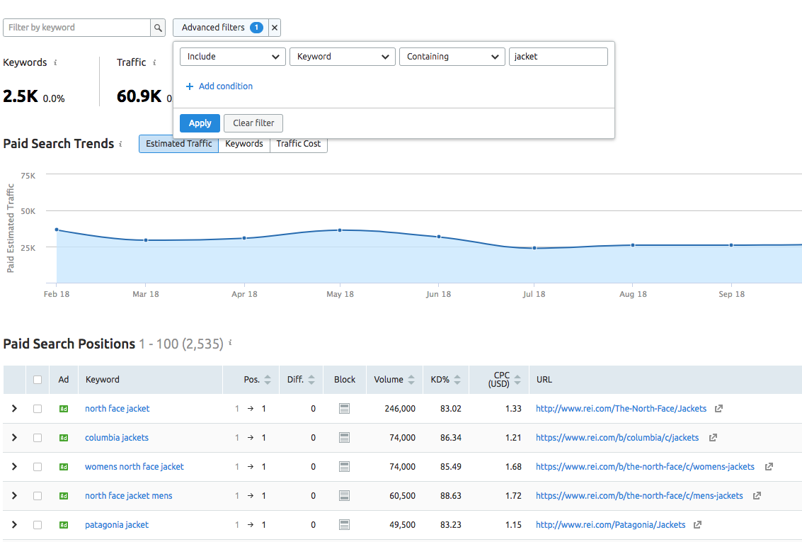Image resolution: width=802 pixels, height=542 pixels.
Task: Open the north face jacket keyword link
Action: (x=117, y=408)
